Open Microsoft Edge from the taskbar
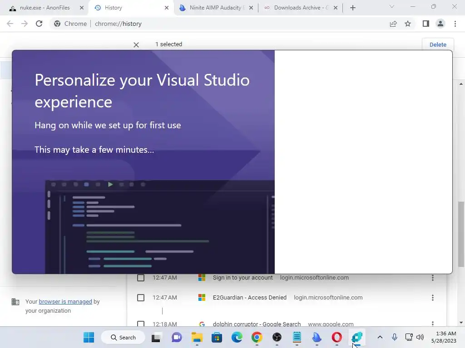The height and width of the screenshot is (348, 465). [237, 337]
